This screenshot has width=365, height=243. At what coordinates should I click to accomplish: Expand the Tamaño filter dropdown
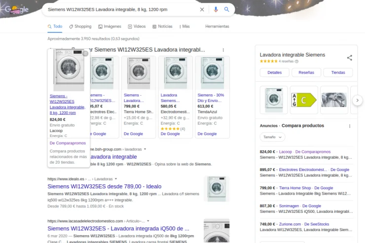click(272, 137)
